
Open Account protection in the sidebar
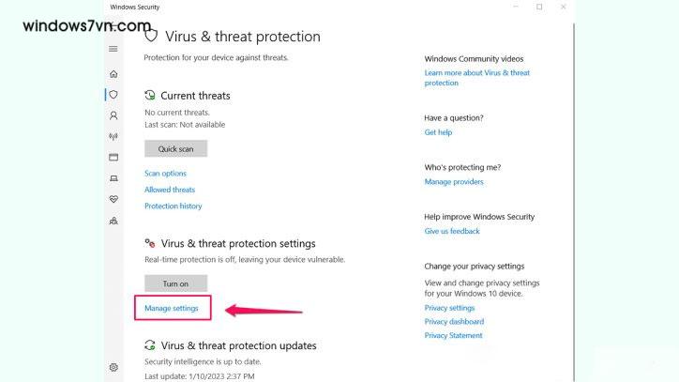113,115
